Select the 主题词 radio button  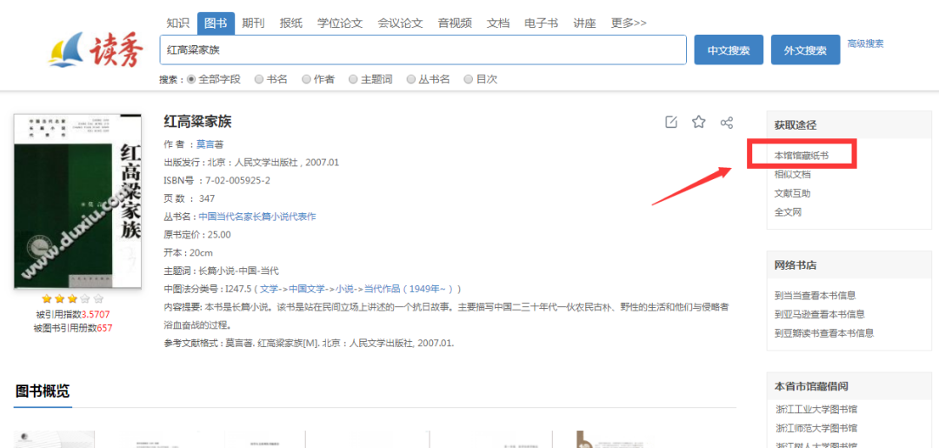353,79
